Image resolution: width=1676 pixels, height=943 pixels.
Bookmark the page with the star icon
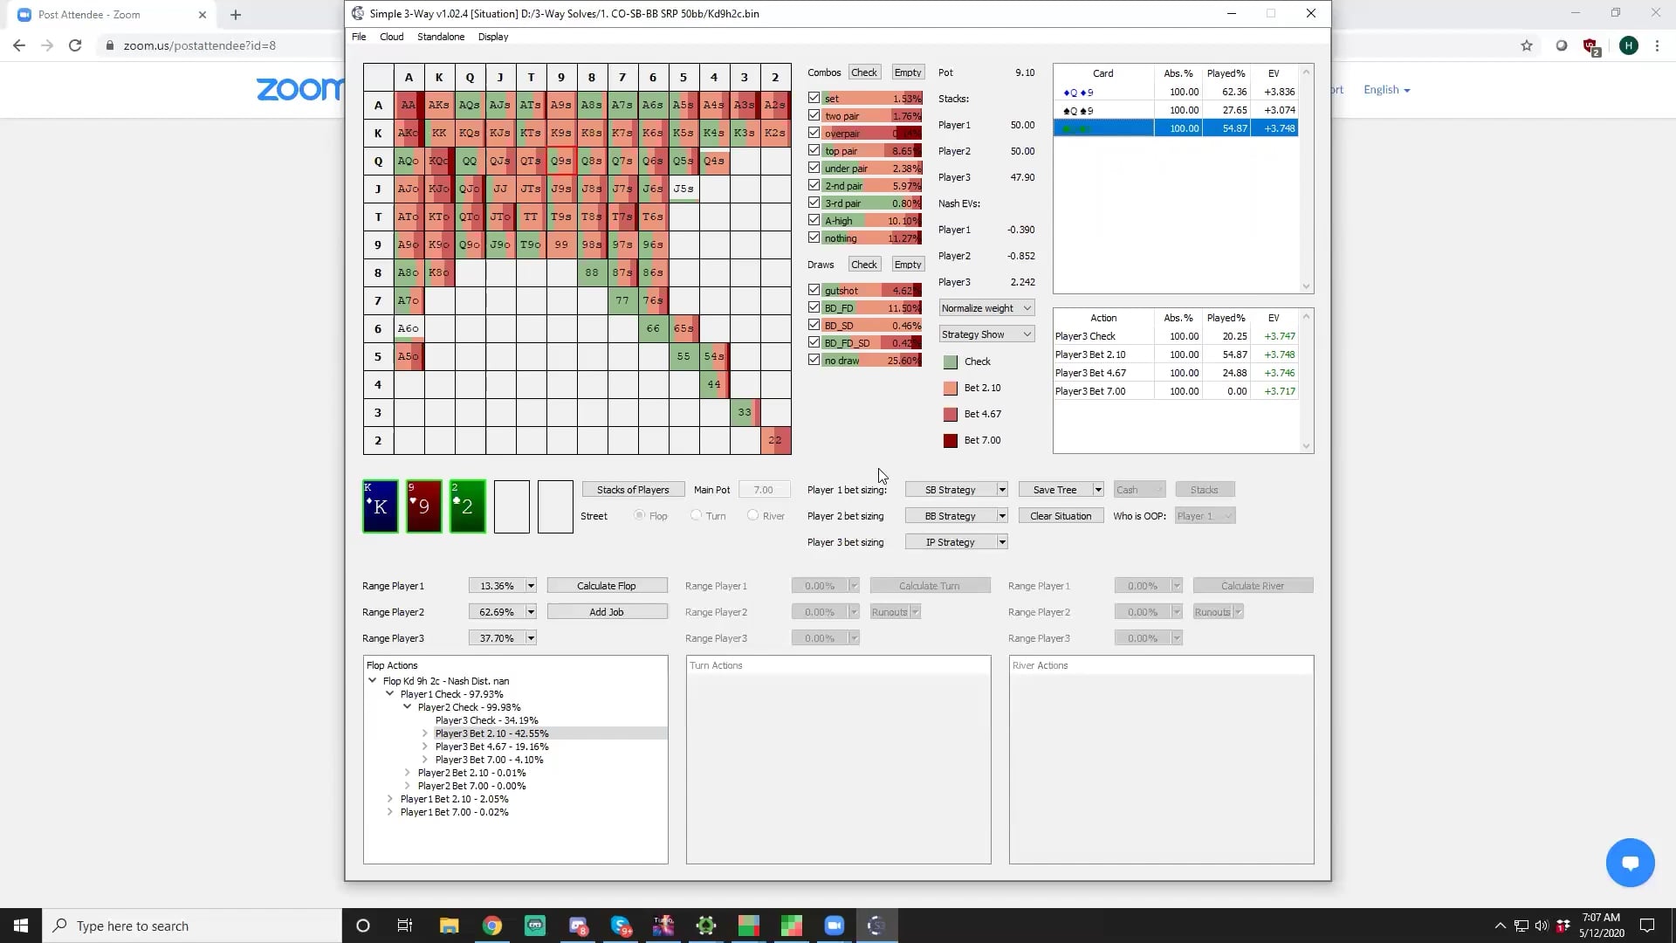point(1527,45)
